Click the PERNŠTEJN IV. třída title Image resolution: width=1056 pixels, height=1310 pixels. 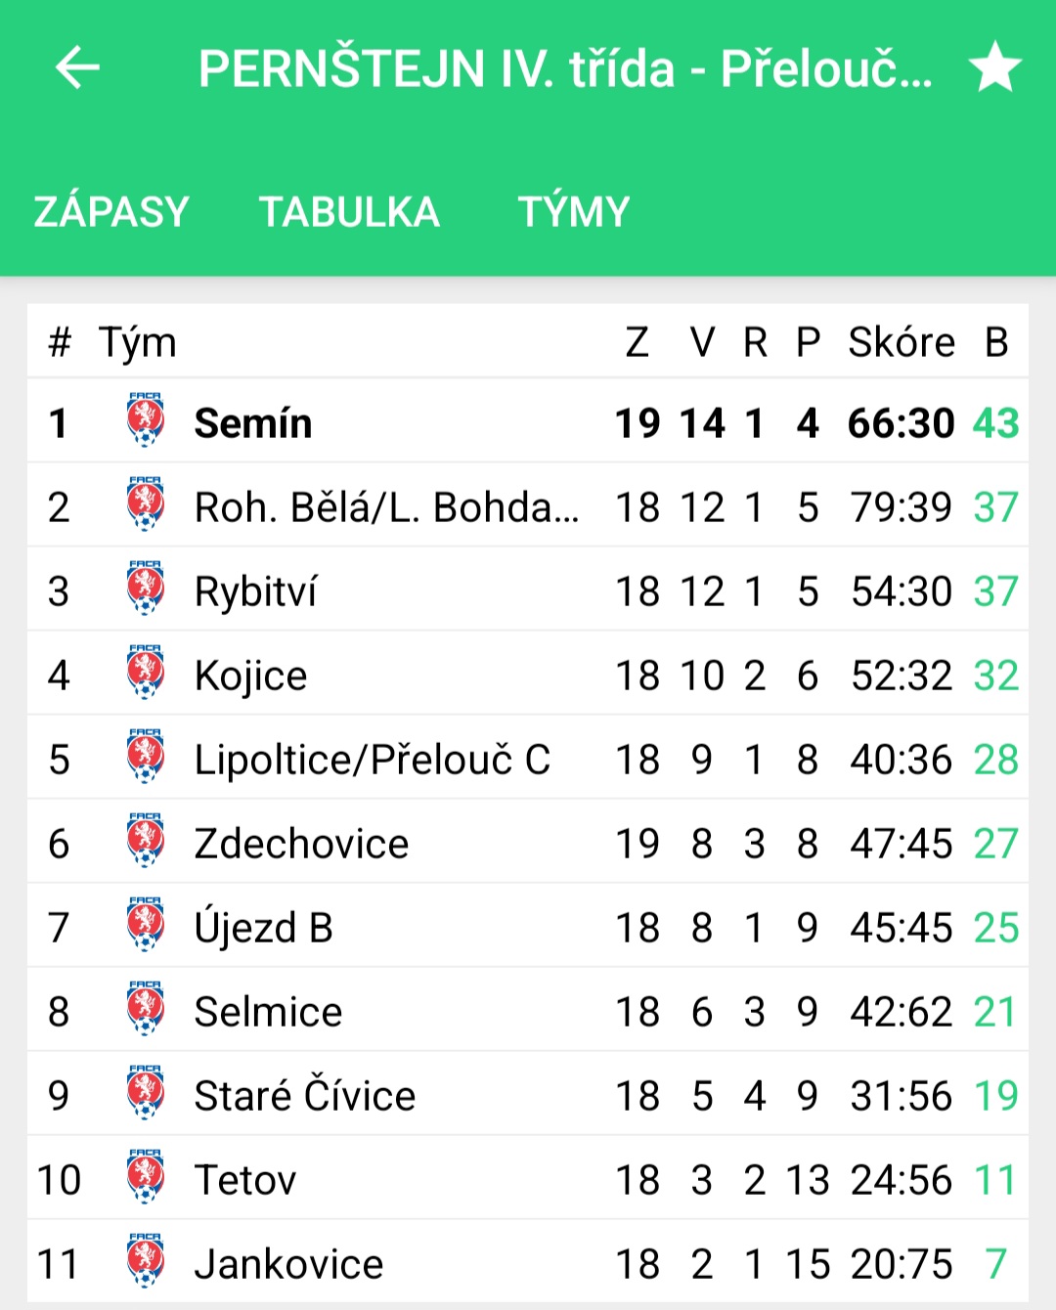[x=564, y=69]
